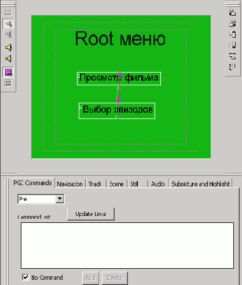242x285 pixels.
Task: Open the Track tab
Action: click(95, 184)
